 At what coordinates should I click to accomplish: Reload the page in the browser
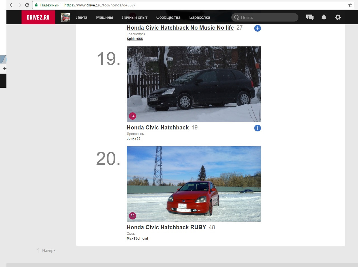pyautogui.click(x=27, y=5)
